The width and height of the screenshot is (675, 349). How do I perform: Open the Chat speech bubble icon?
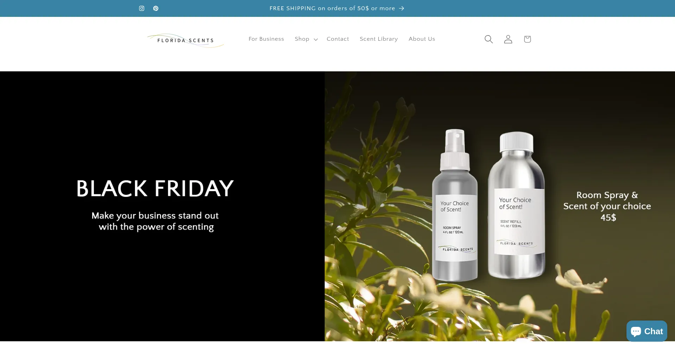(x=636, y=331)
